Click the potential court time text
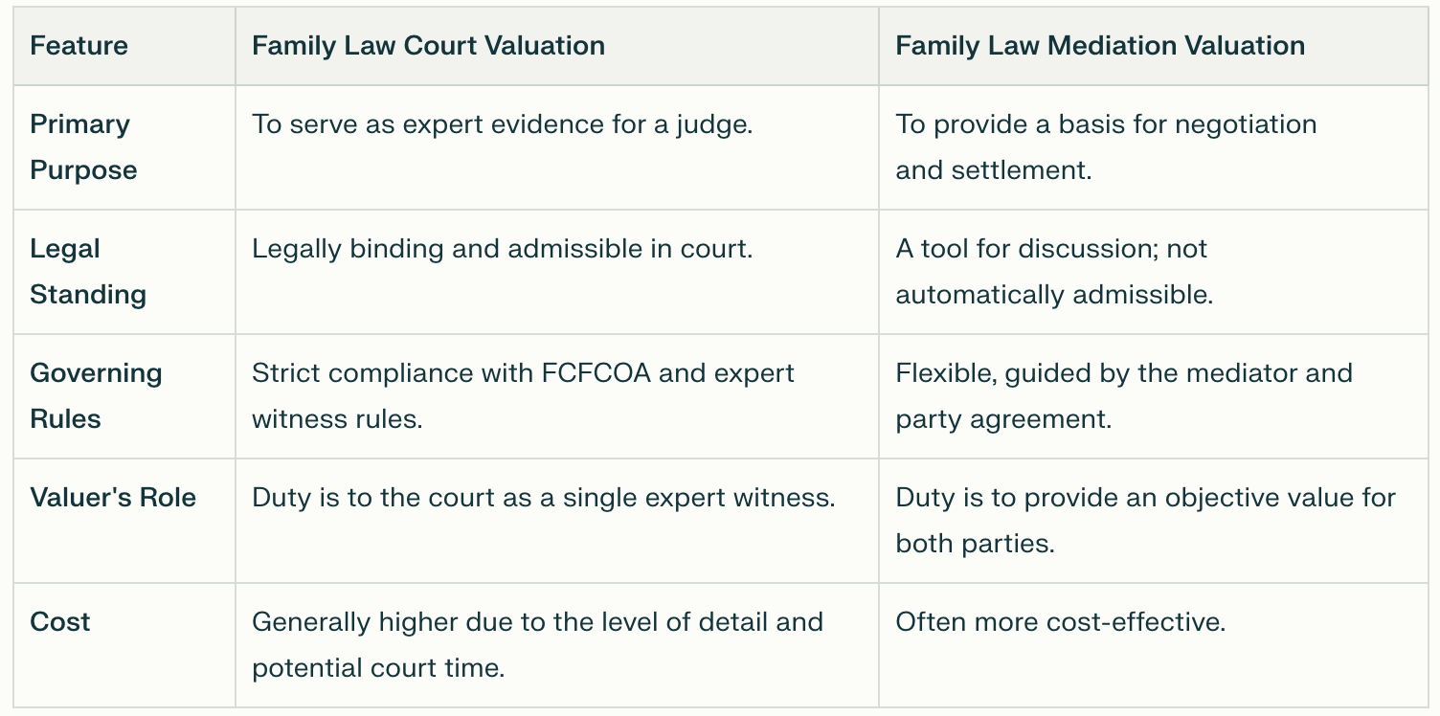 (x=377, y=668)
